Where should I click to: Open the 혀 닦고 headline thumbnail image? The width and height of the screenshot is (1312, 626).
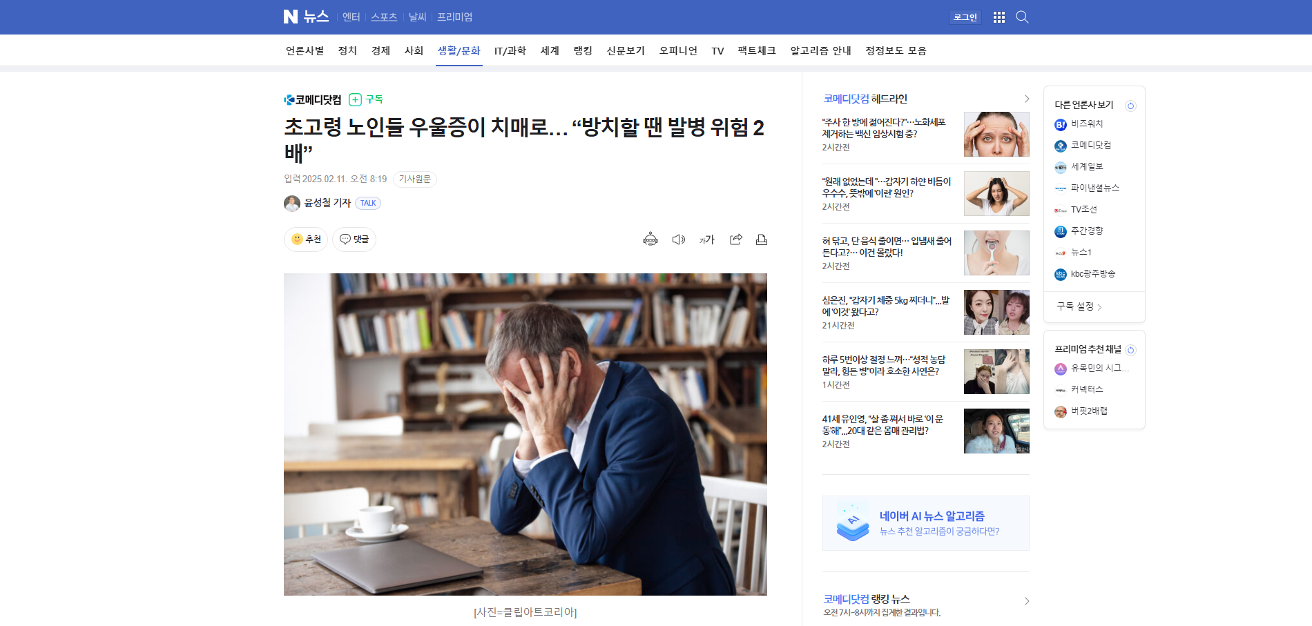(996, 253)
